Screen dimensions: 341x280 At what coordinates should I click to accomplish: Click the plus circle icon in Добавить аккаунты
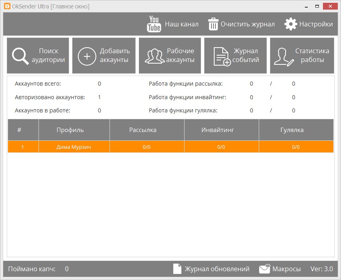pos(87,56)
